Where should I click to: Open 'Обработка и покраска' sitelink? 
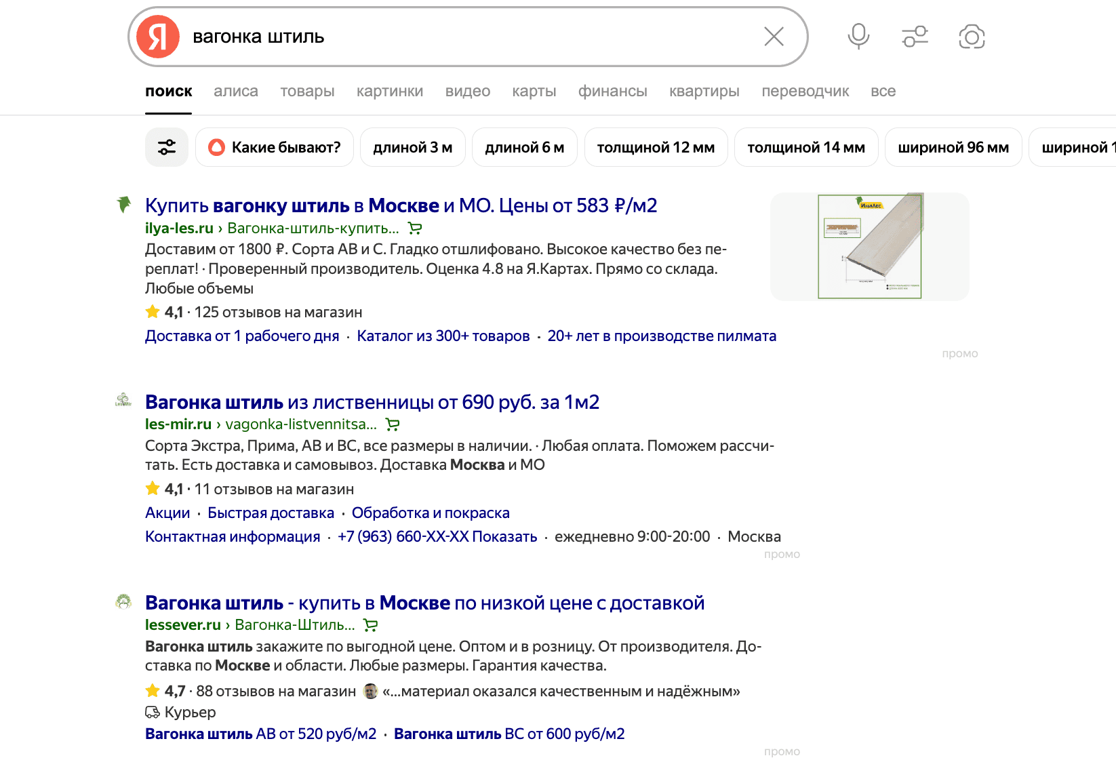(431, 513)
